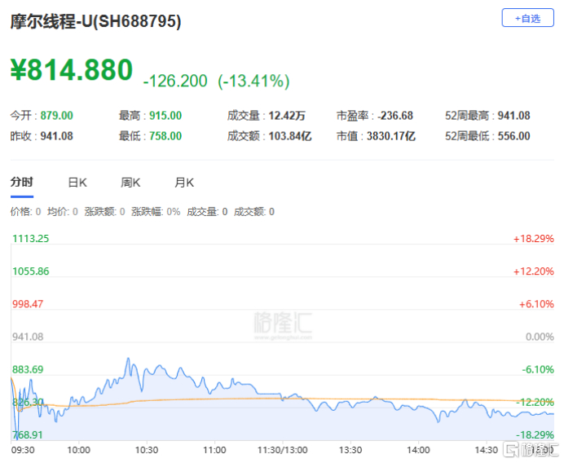The width and height of the screenshot is (564, 463).
Task: Click the +12.20% right axis label
Action: (533, 271)
